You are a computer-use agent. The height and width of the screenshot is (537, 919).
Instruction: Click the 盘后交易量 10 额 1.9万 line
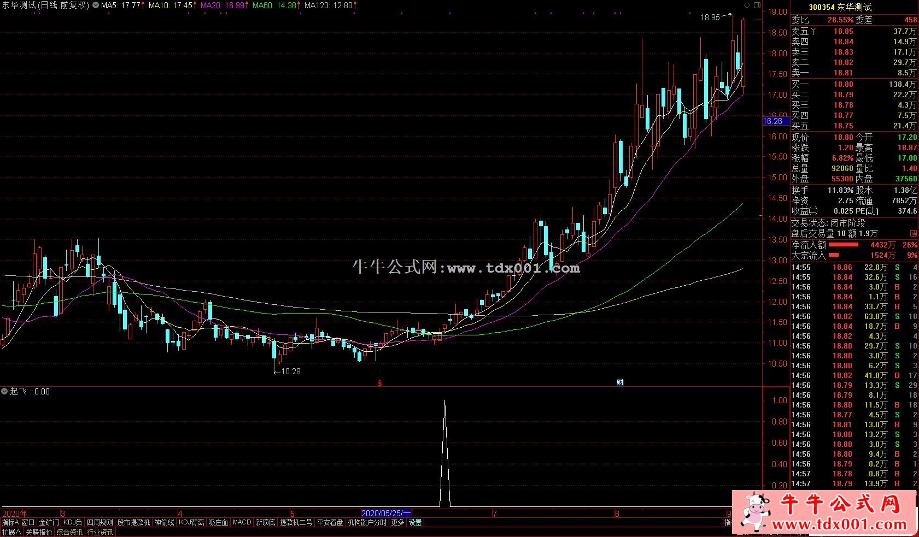pyautogui.click(x=834, y=234)
